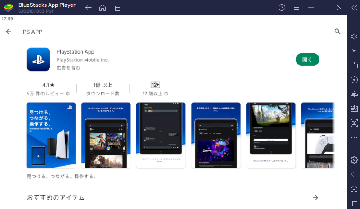Click the 12+ age rating badge

pos(155,85)
